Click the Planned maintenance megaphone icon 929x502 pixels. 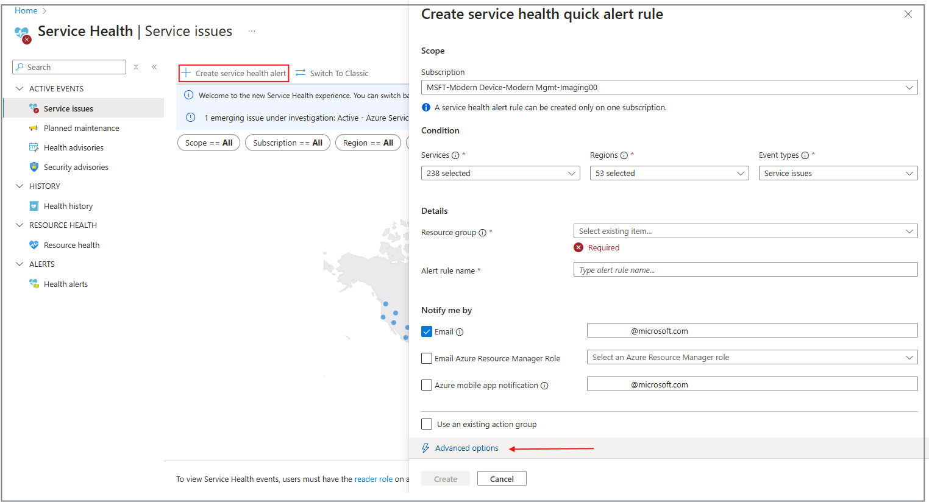coord(34,128)
